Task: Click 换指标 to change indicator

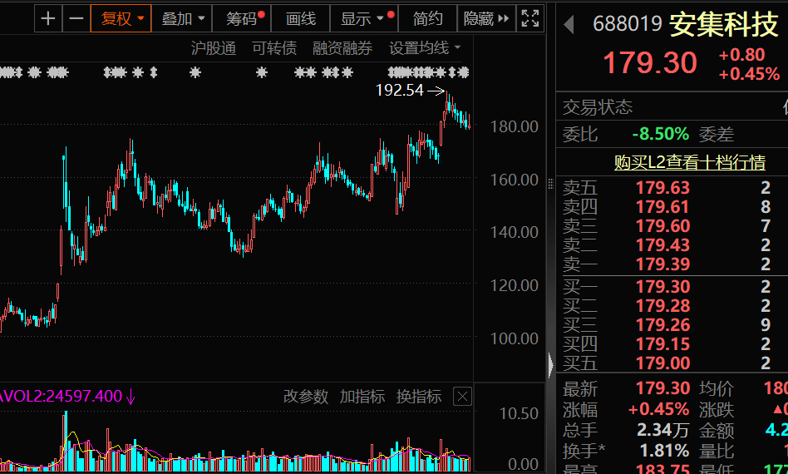Action: [419, 397]
